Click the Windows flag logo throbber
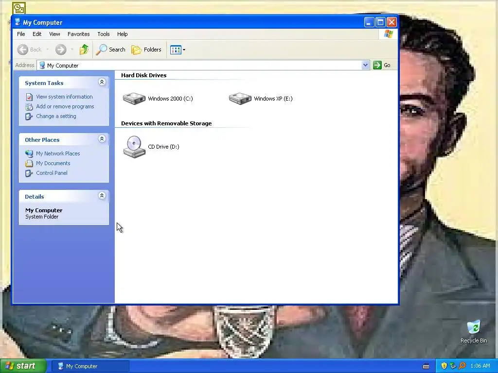This screenshot has width=498, height=373. (x=388, y=34)
